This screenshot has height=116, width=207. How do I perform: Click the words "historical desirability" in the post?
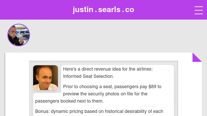pos(127,111)
